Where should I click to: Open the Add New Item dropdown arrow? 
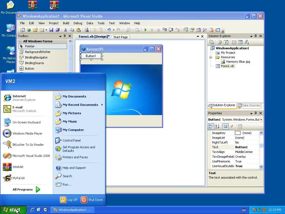click(46, 30)
